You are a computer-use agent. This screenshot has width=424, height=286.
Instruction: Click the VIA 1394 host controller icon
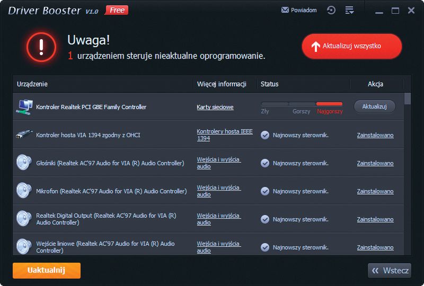point(24,135)
